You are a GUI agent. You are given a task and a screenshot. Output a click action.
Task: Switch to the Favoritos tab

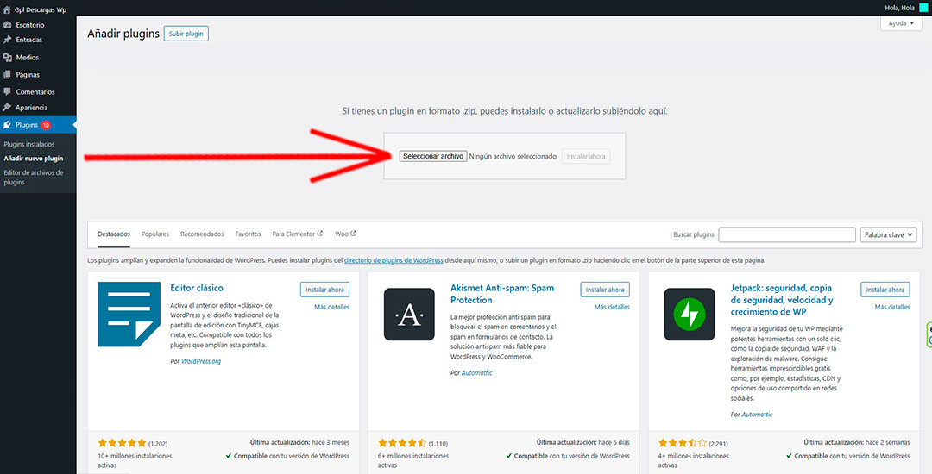[x=248, y=234]
